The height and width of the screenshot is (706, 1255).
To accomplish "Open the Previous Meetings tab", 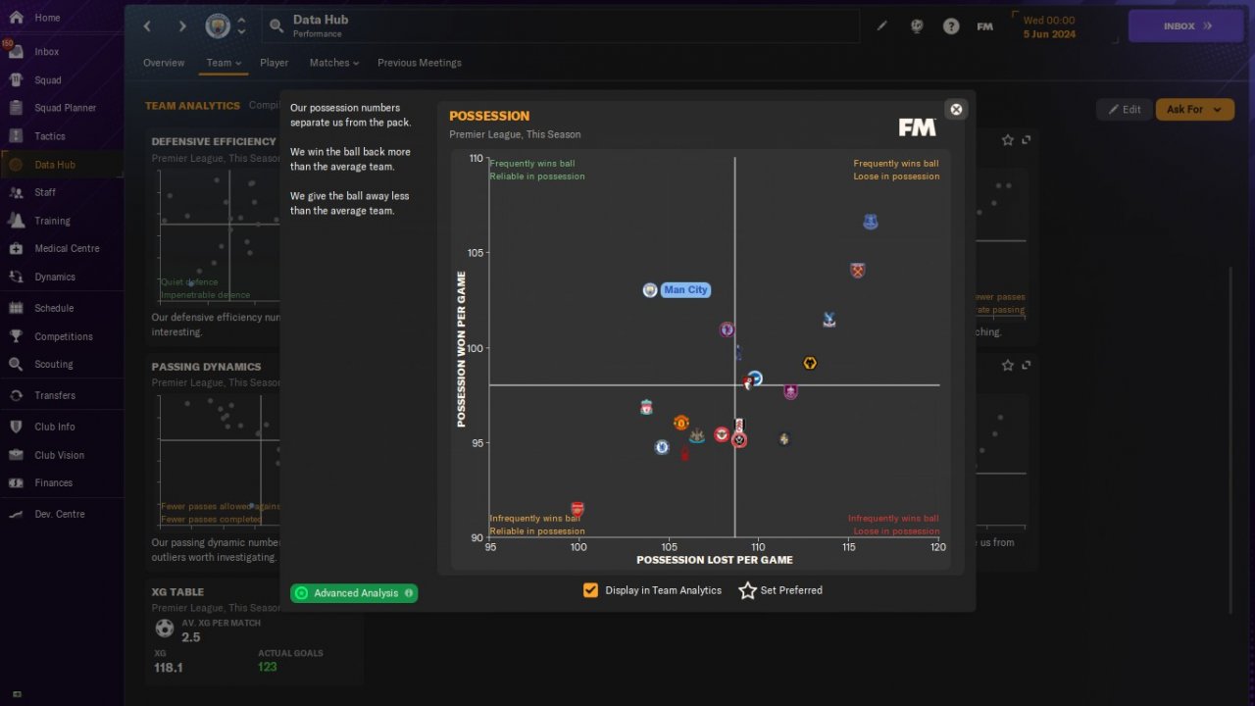I will tap(420, 63).
